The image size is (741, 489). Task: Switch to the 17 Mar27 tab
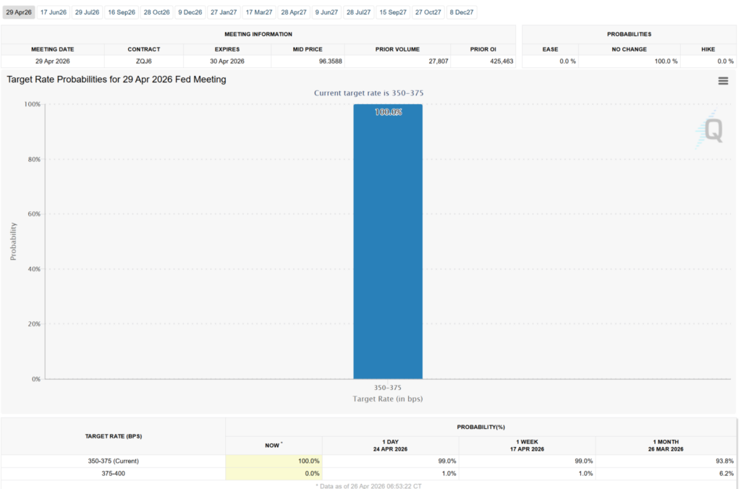click(258, 12)
